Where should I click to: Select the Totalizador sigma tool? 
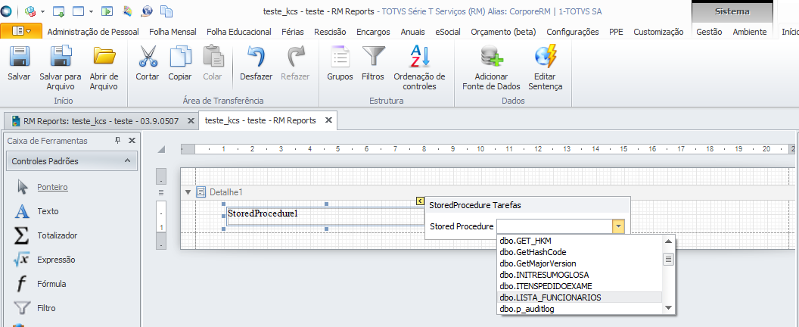[x=57, y=235]
